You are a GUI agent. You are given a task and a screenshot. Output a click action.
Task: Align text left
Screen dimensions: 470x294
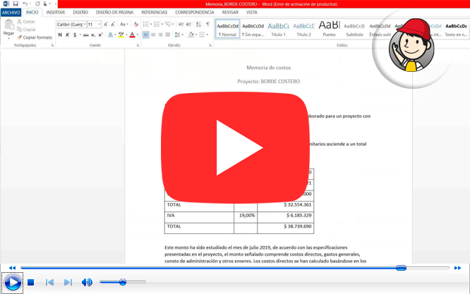[x=145, y=35]
